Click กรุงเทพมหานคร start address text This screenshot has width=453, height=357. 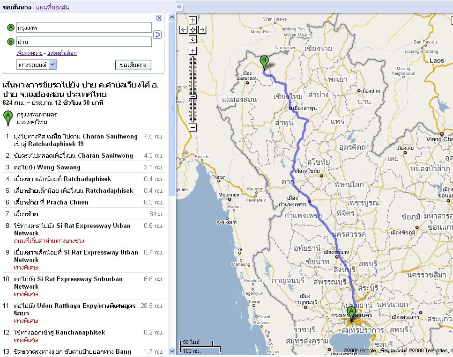click(x=37, y=115)
